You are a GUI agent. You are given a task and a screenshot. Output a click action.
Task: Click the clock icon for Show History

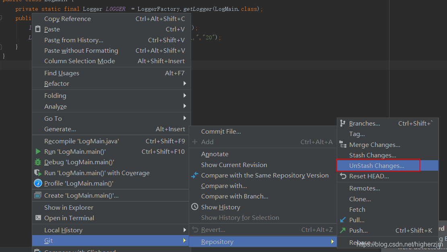[195, 207]
